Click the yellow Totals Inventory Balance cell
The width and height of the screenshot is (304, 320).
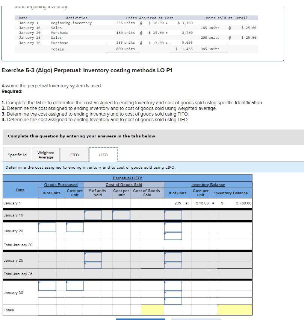[x=234, y=309]
